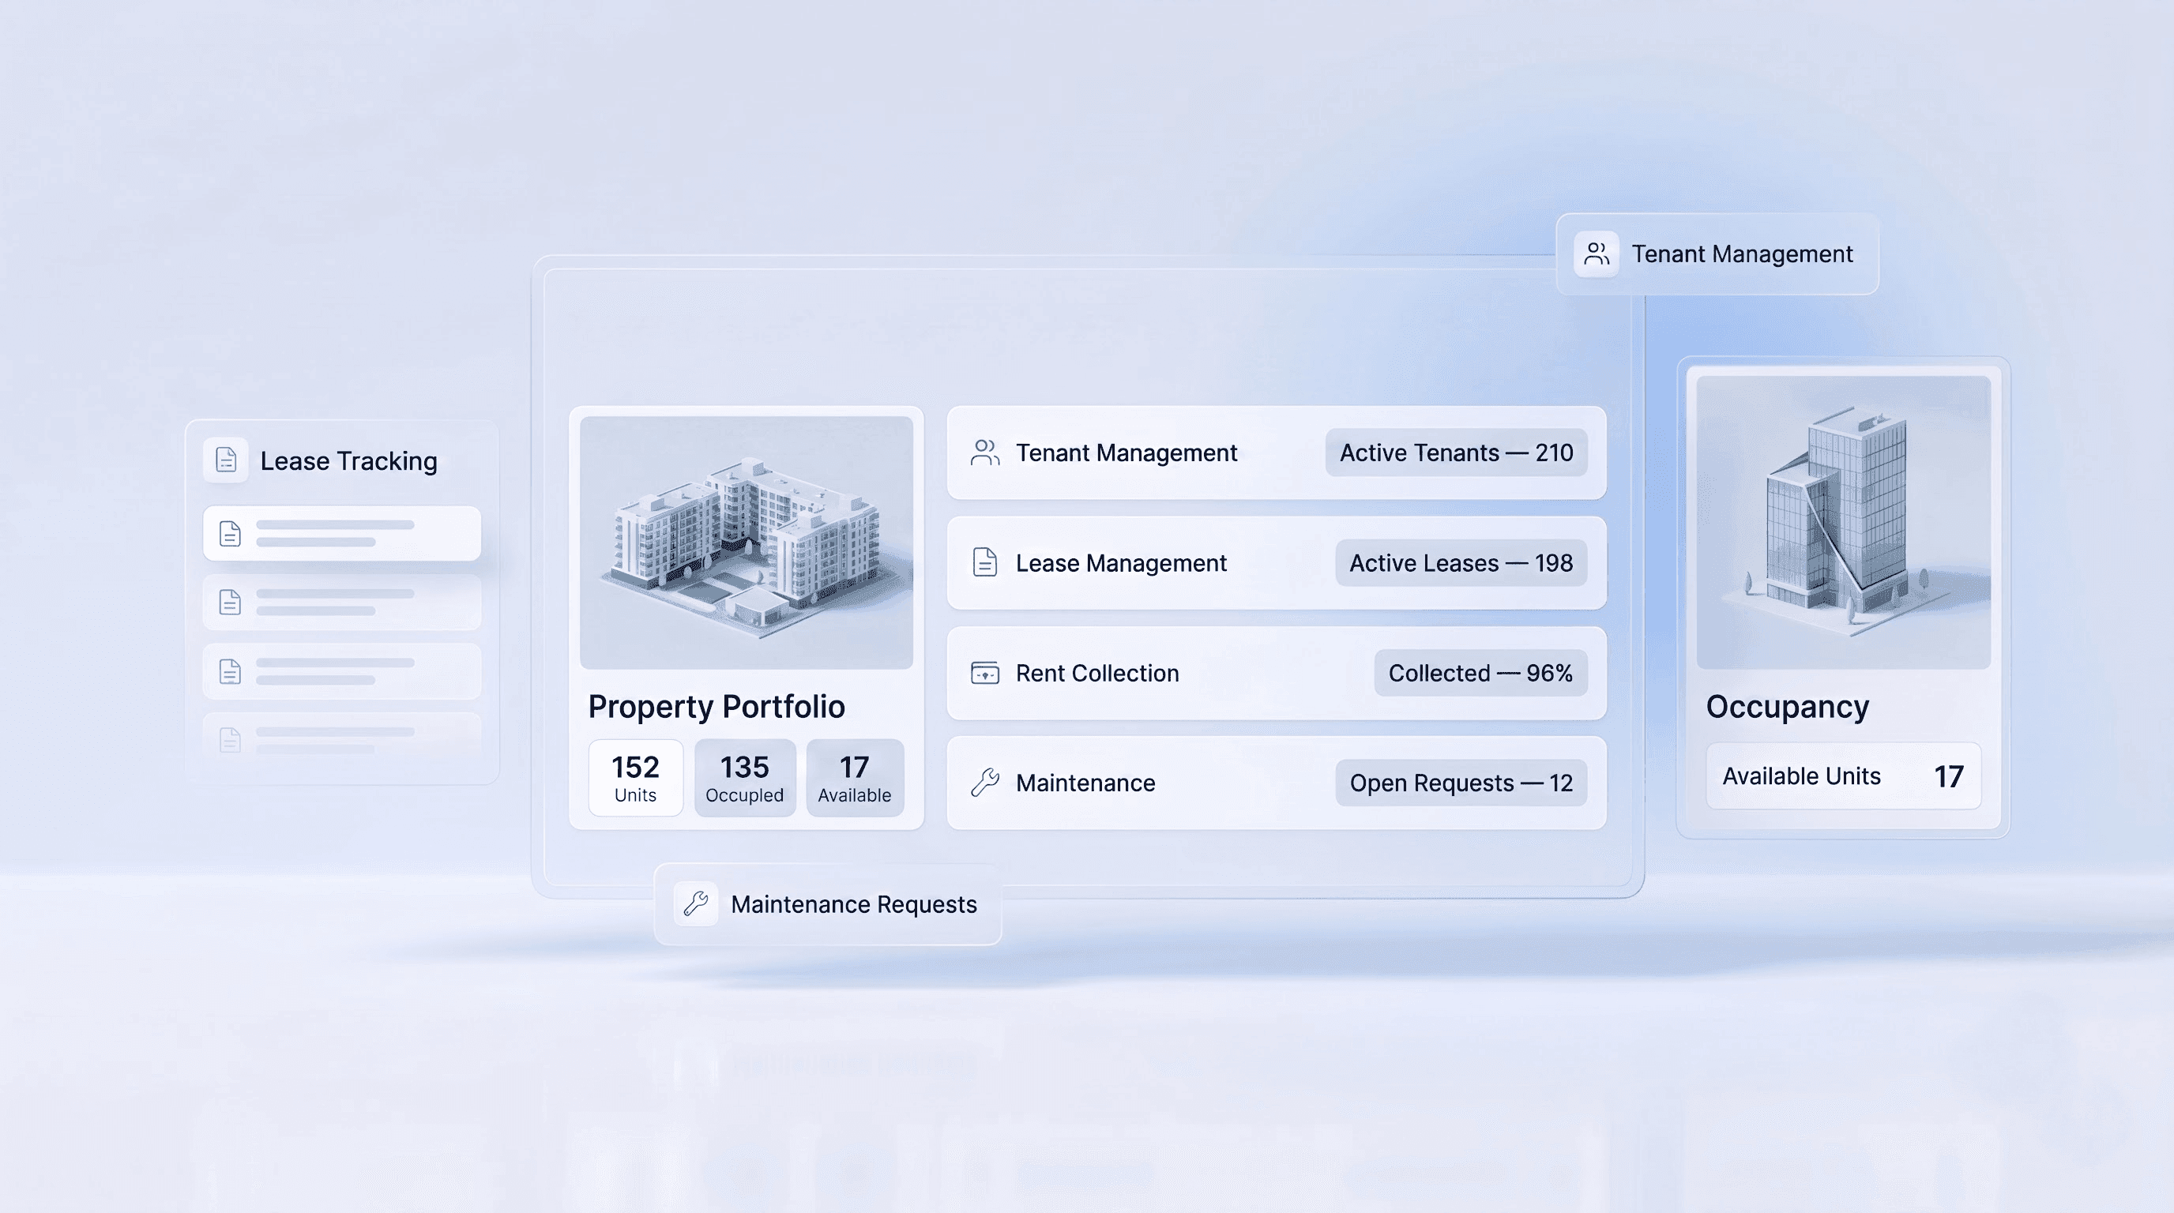The height and width of the screenshot is (1213, 2174).
Task: Select the Collected — 96% badge
Action: (1480, 673)
